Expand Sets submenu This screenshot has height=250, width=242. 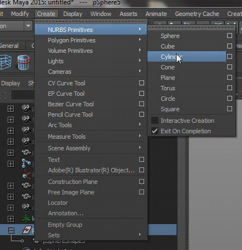tap(91, 235)
